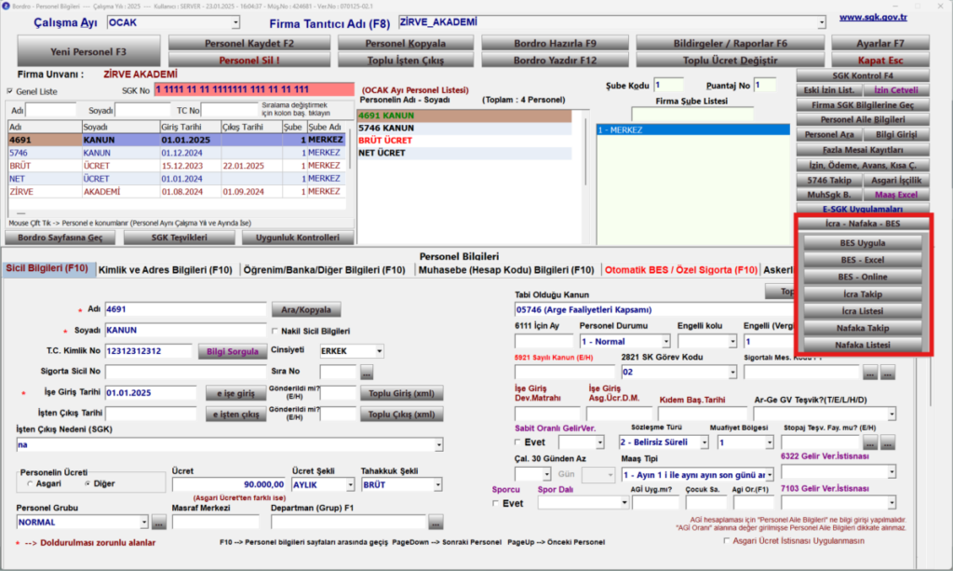953x571 pixels.
Task: Click Nafaka Listesi button
Action: point(863,345)
